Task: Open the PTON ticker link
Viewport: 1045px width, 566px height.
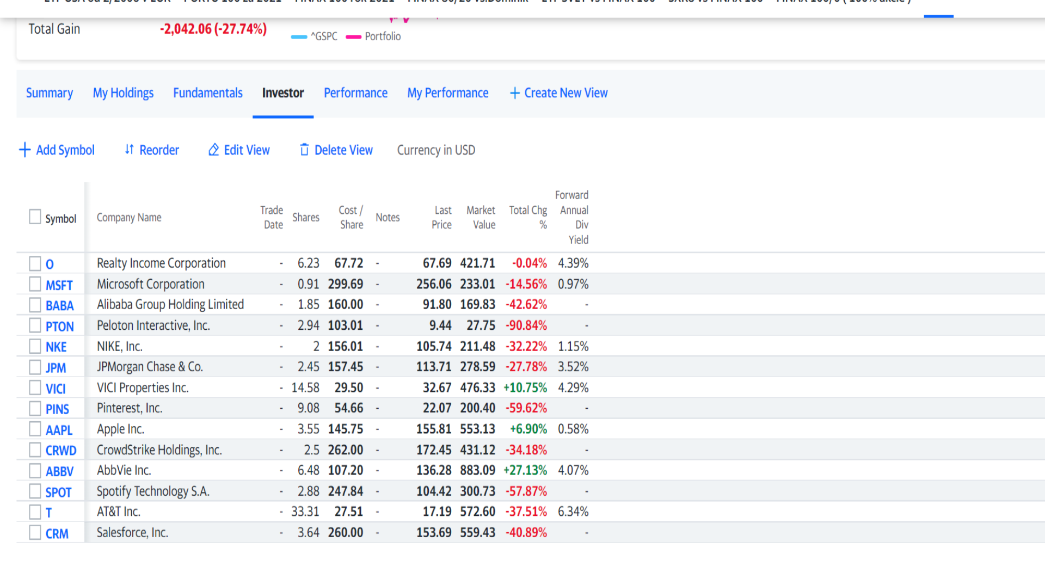Action: click(x=59, y=327)
